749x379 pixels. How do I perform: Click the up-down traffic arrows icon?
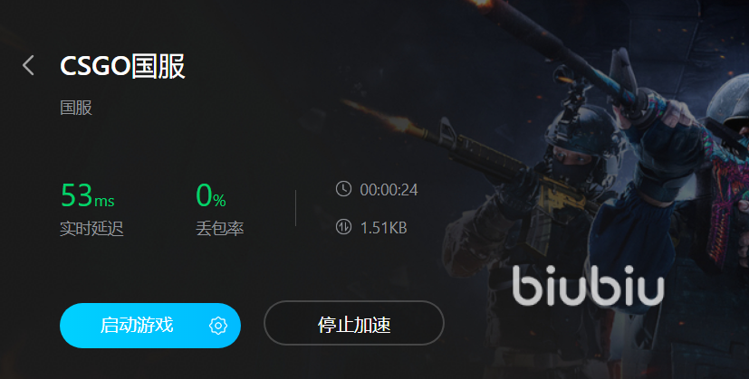(x=343, y=227)
